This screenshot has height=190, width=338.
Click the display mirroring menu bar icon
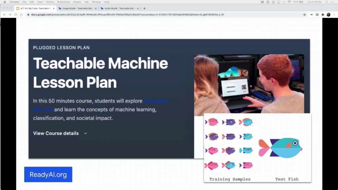pyautogui.click(x=279, y=2)
